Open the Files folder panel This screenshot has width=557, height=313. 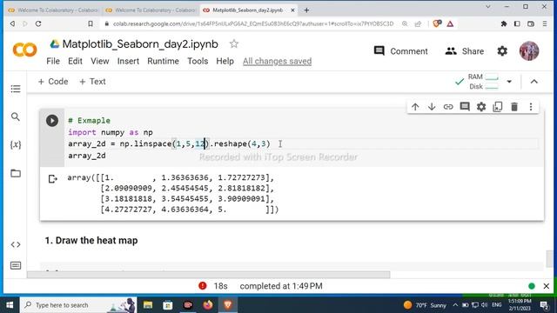point(16,173)
